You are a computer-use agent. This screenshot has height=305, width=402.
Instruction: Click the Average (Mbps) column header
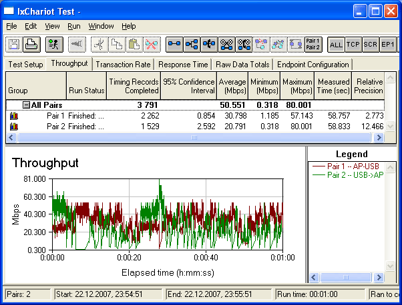(232, 86)
